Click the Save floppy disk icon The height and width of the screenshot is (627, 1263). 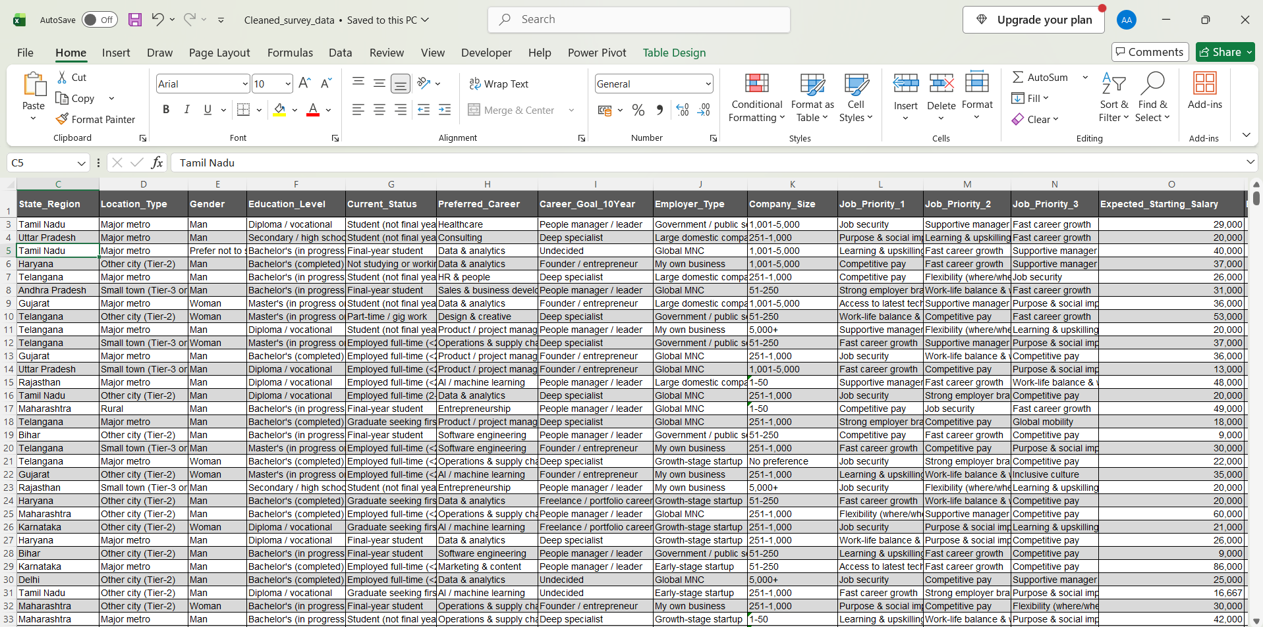tap(135, 20)
